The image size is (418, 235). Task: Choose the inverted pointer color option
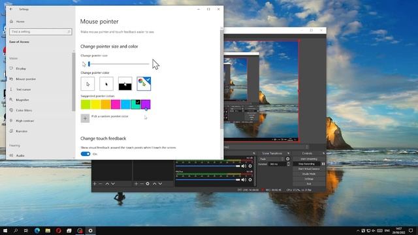point(125,84)
